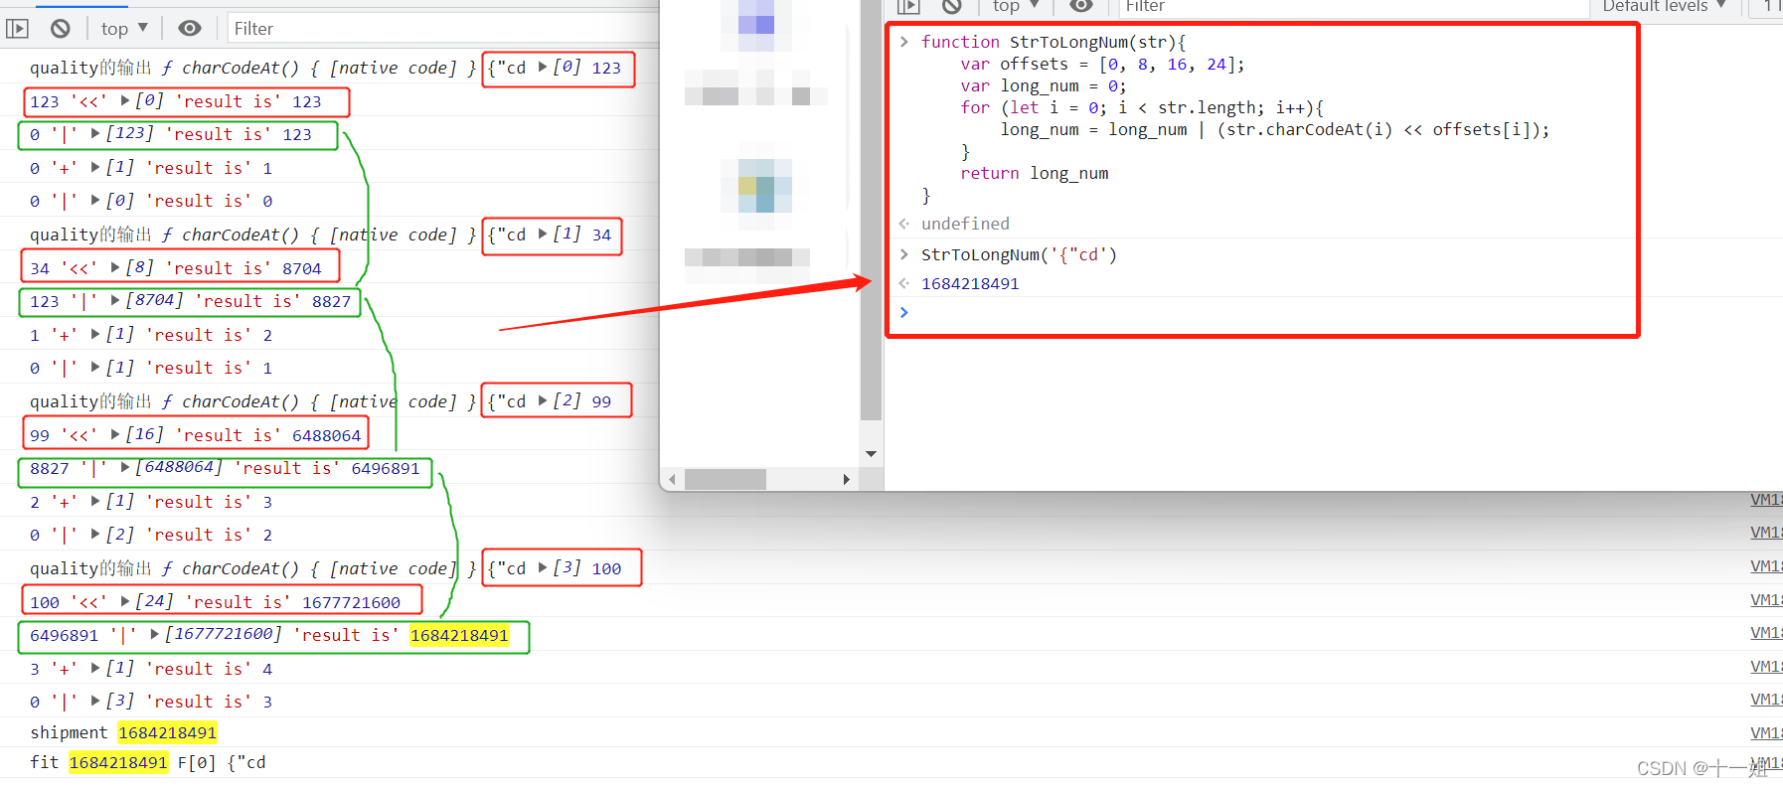Viewport: 1783px width, 787px height.
Task: Expand [1] array in 2 '+' result is 3 row
Action: click(x=95, y=501)
